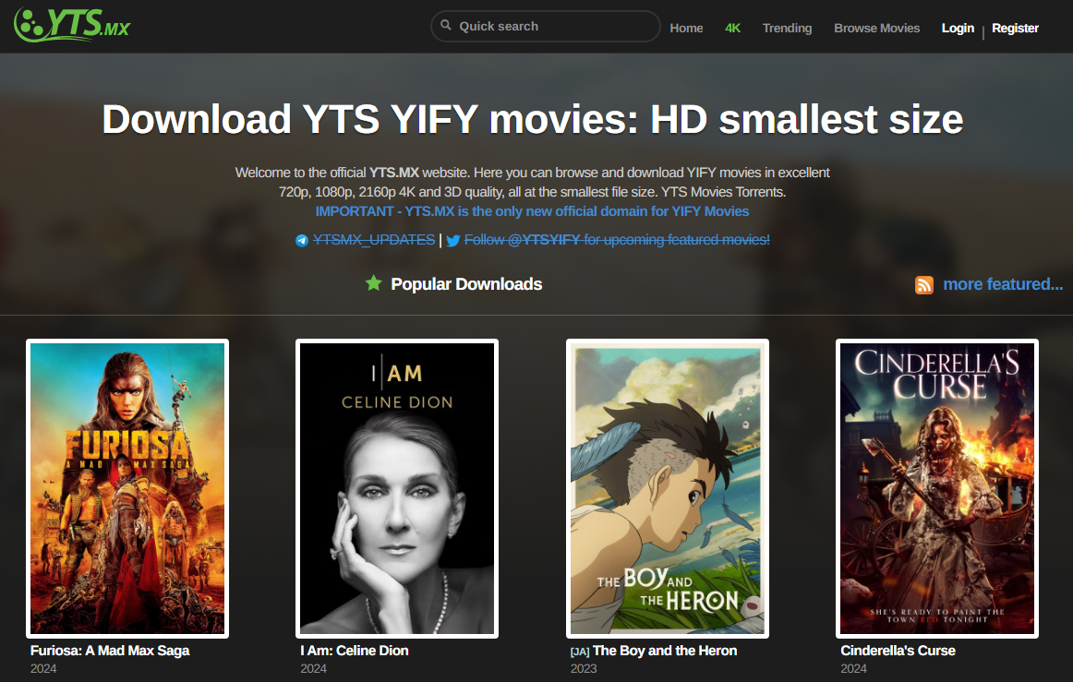Go to the Home page
Screen dimensions: 1073x682
686,28
